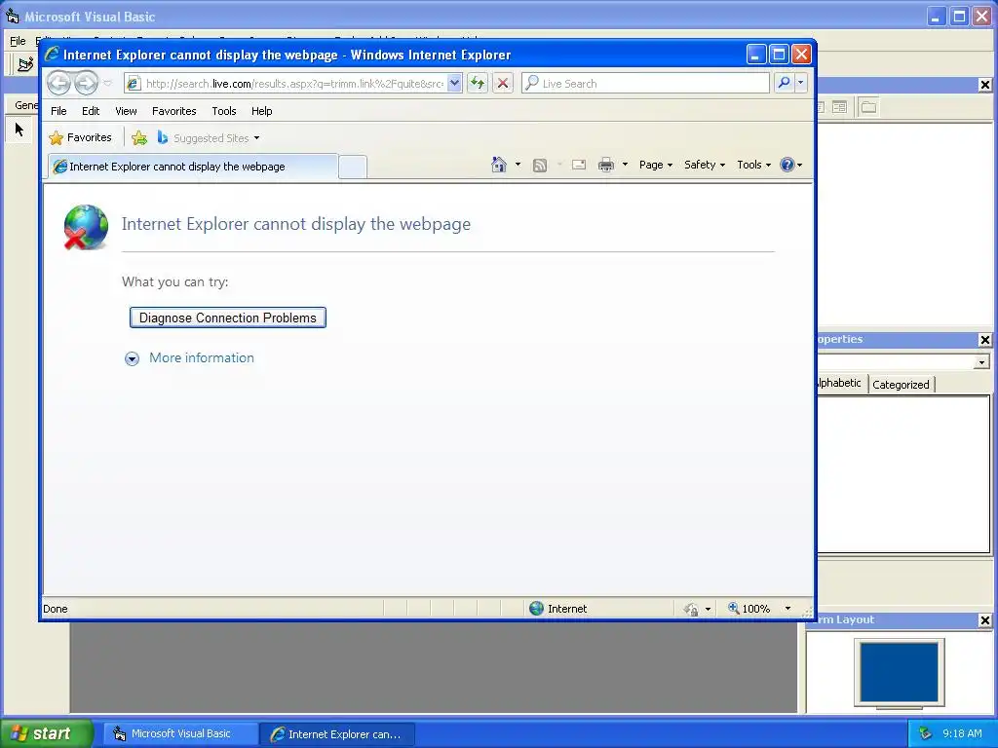Click Visual Basic File menu
998x748 pixels.
click(18, 41)
